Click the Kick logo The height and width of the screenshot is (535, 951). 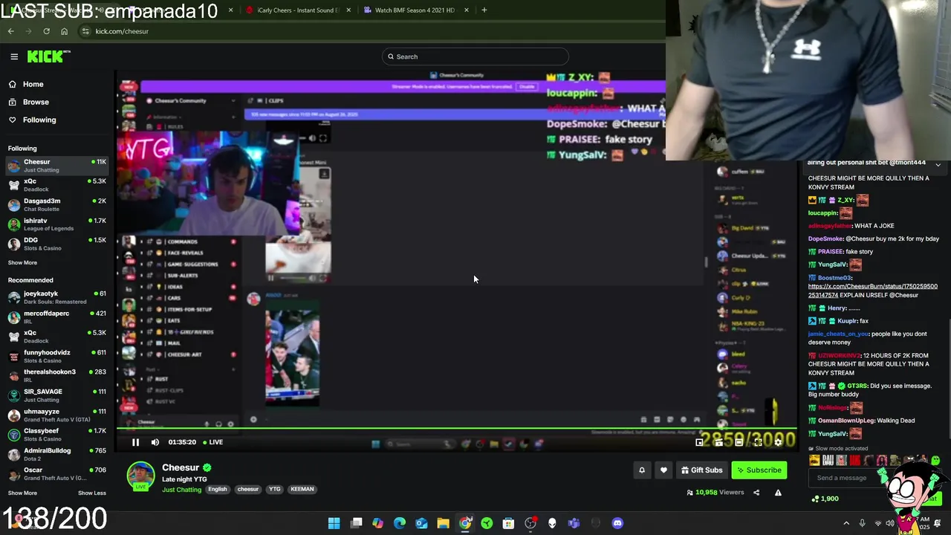48,56
